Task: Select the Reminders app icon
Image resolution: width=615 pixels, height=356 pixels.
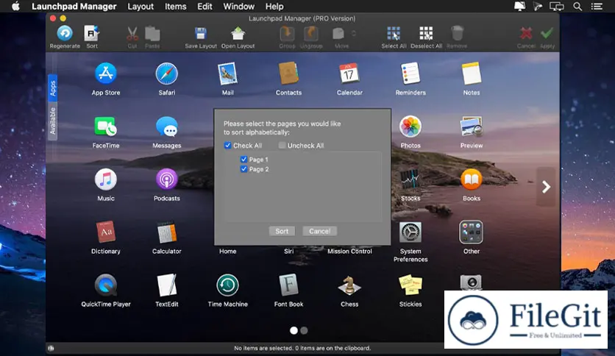Action: coord(410,74)
